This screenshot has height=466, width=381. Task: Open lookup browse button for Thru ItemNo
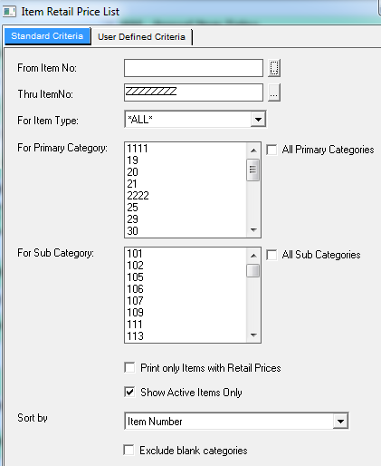tap(274, 92)
